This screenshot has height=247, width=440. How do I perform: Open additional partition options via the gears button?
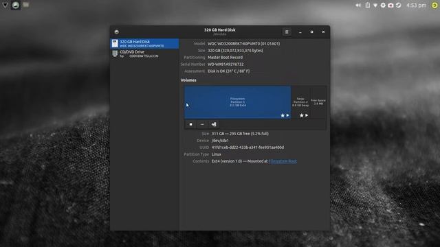[214, 124]
